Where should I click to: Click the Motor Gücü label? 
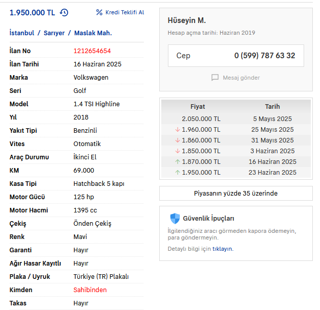pos(27,197)
